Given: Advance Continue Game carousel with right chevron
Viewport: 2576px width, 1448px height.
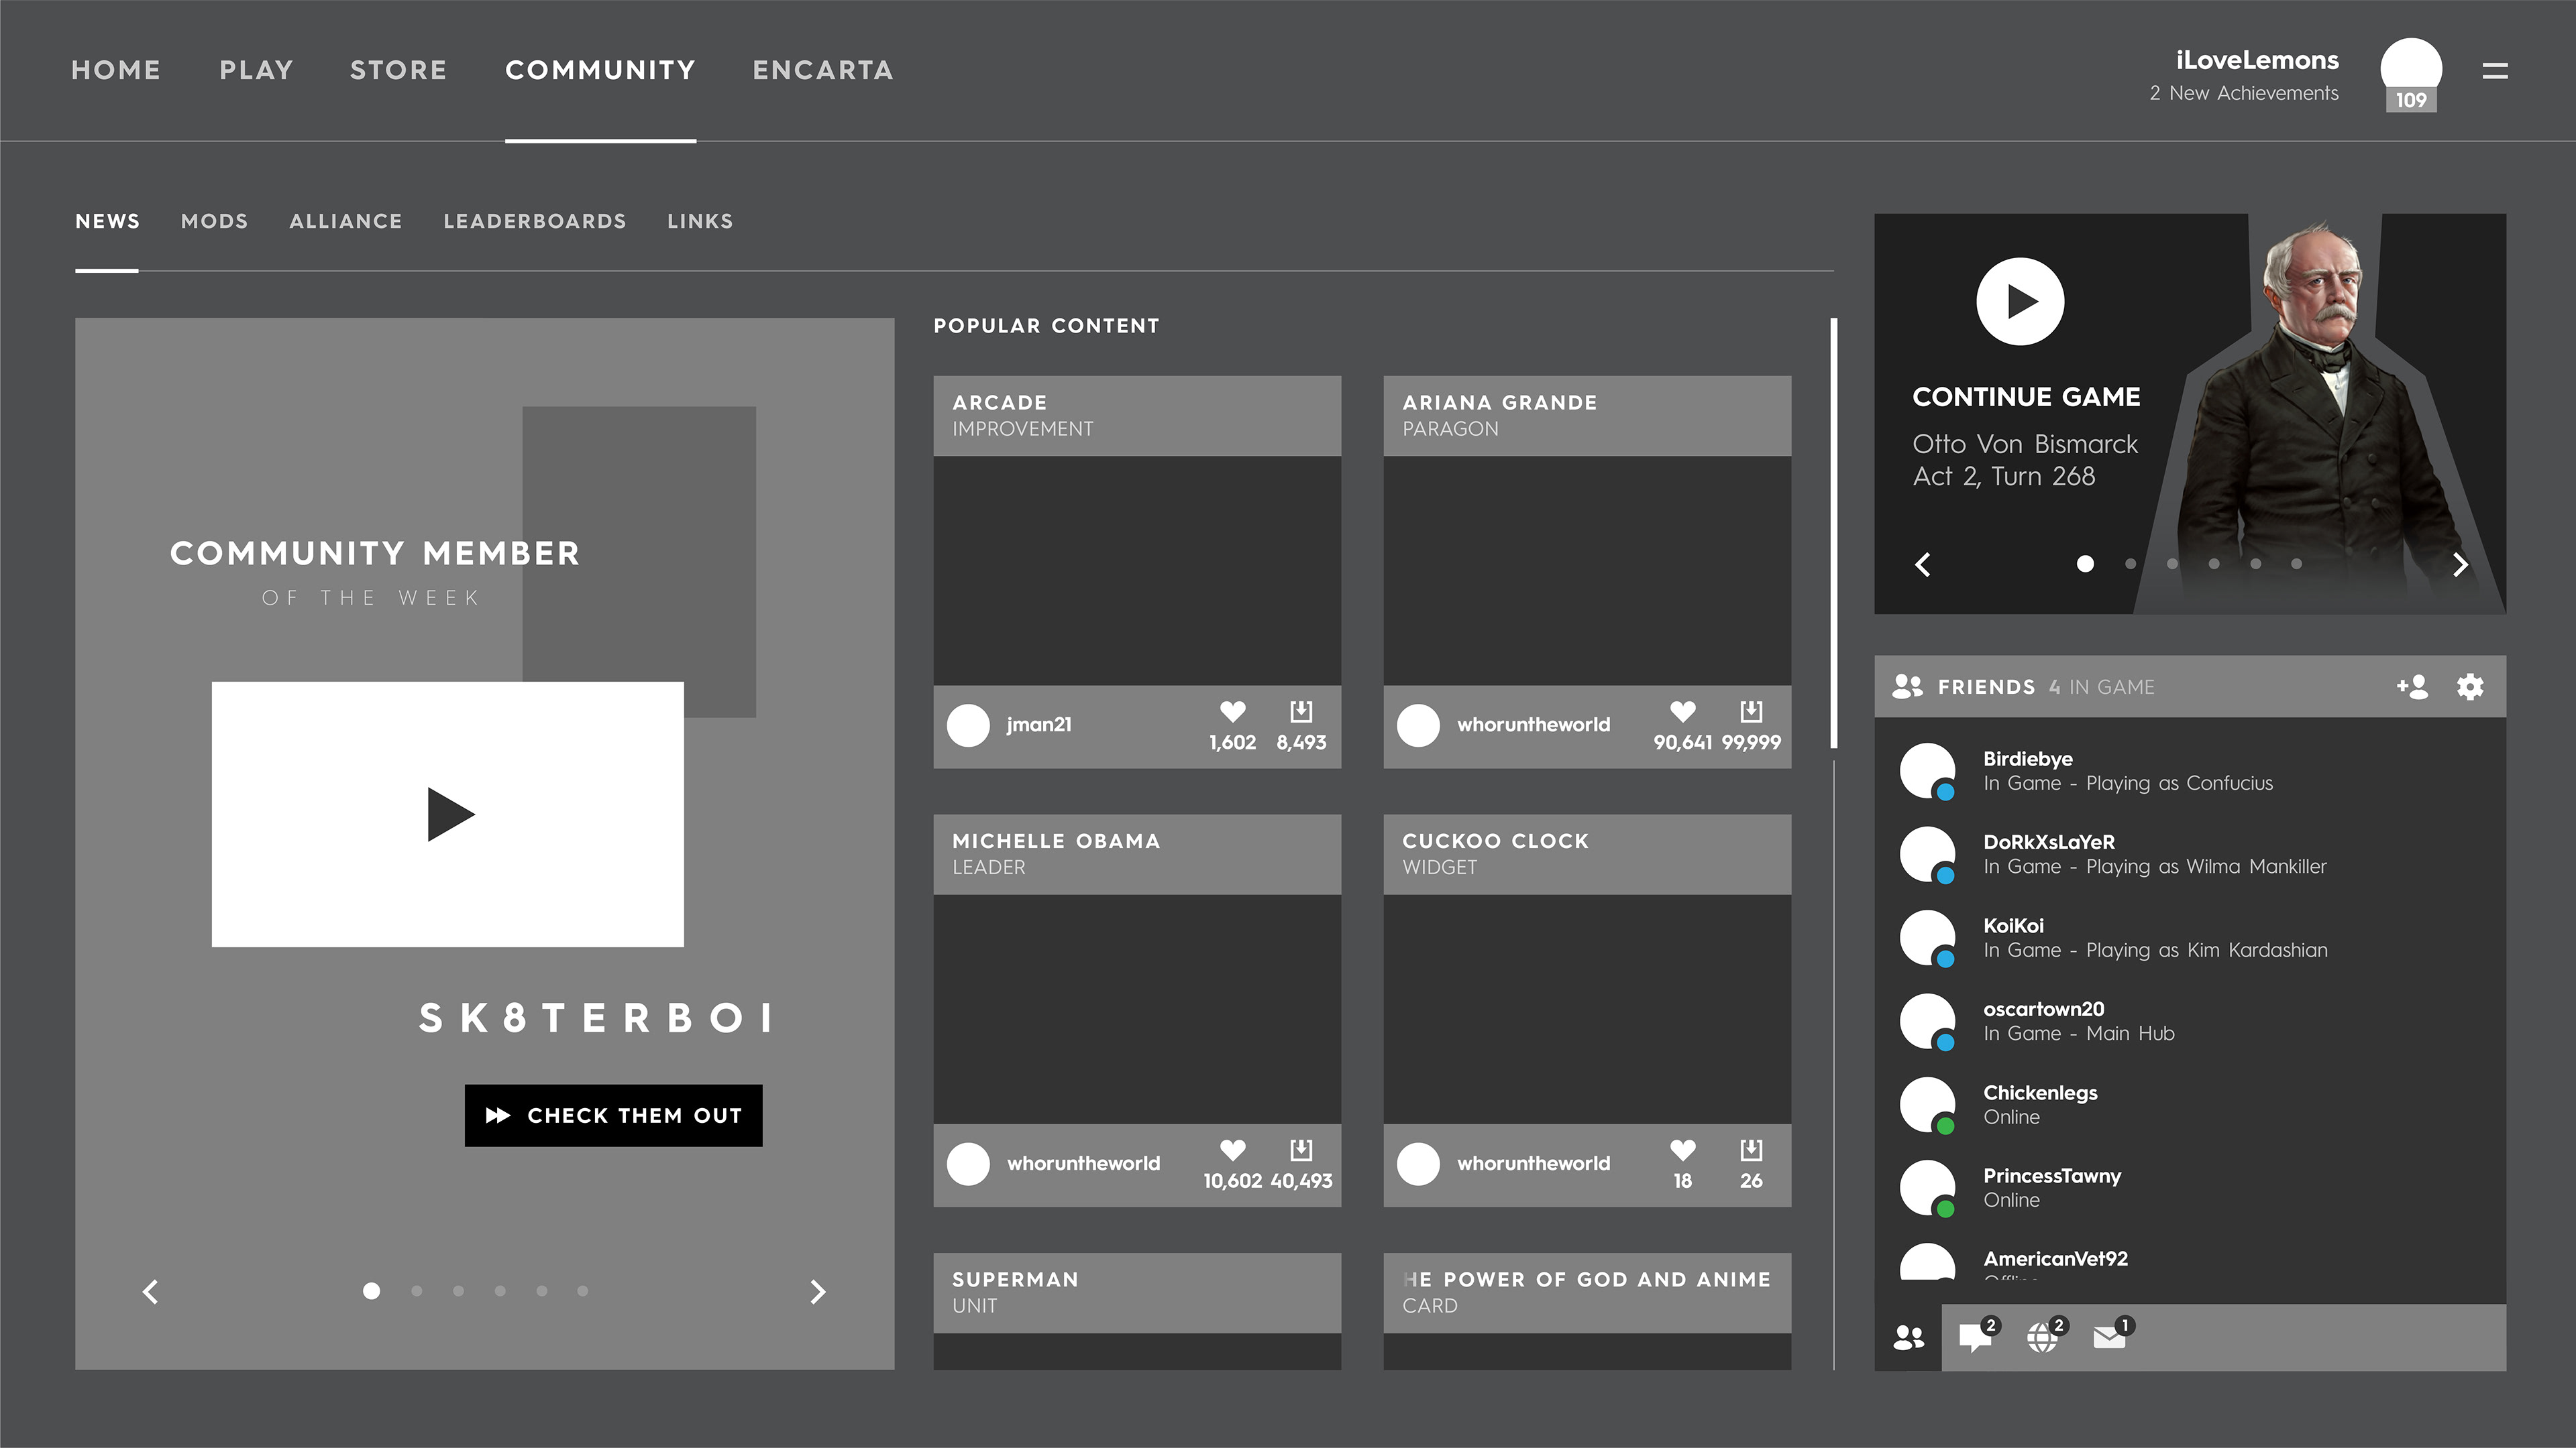Looking at the screenshot, I should coord(2460,564).
